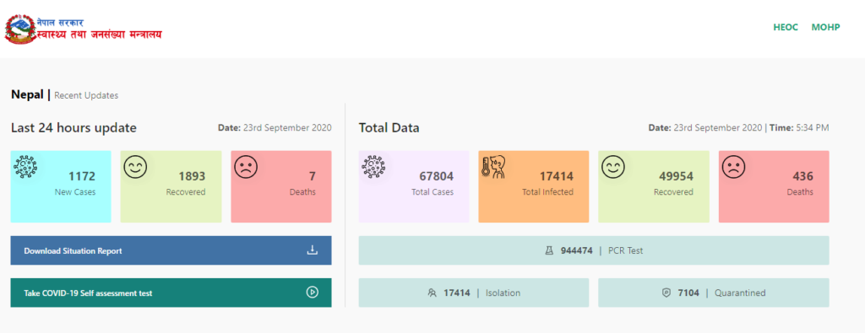This screenshot has width=865, height=333.
Task: Click the sad face icon on 7 Deaths card
Action: pos(246,167)
